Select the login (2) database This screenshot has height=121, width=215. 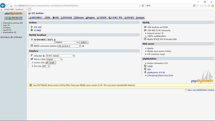6,25
